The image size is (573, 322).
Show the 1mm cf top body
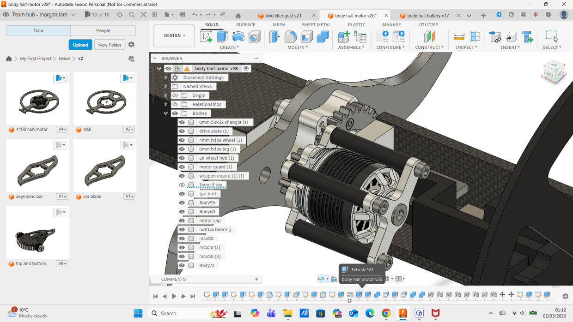click(182, 185)
